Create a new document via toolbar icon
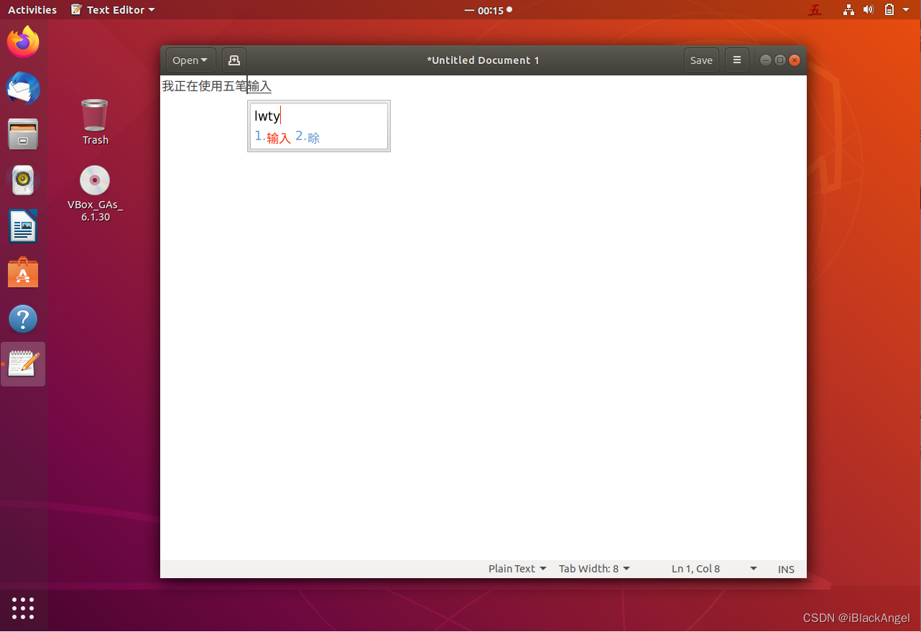 [233, 60]
